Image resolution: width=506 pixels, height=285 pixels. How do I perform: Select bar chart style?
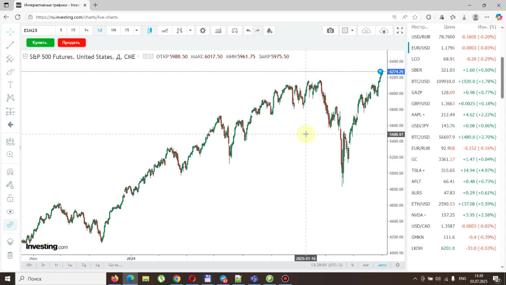(x=179, y=30)
